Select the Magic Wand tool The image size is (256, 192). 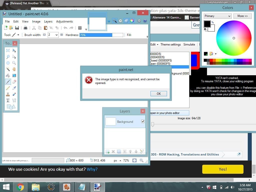(8, 69)
